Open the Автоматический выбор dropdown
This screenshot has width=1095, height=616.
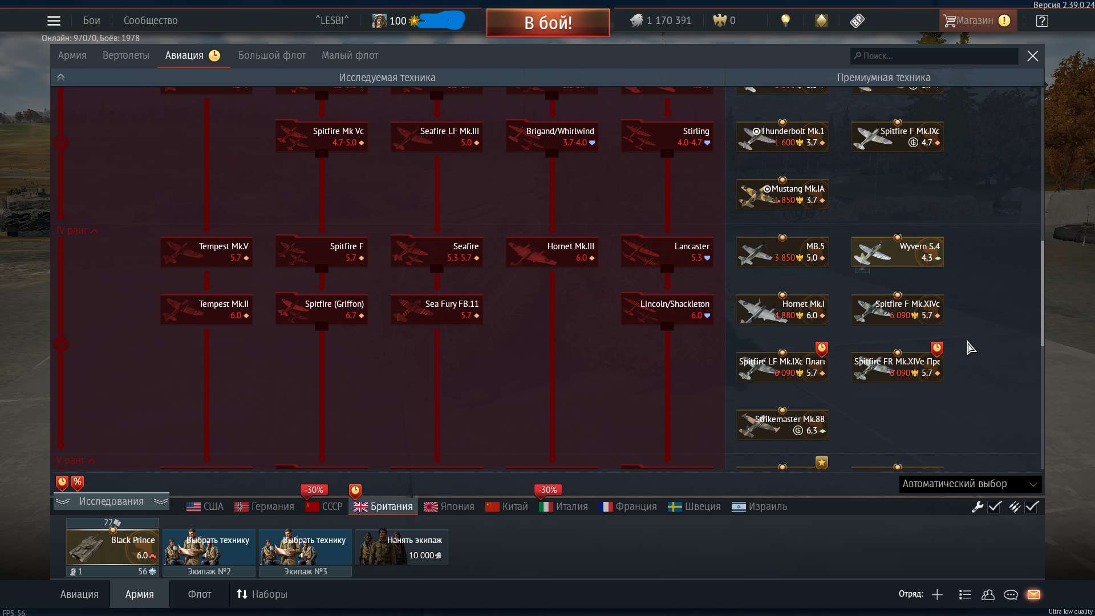(970, 484)
